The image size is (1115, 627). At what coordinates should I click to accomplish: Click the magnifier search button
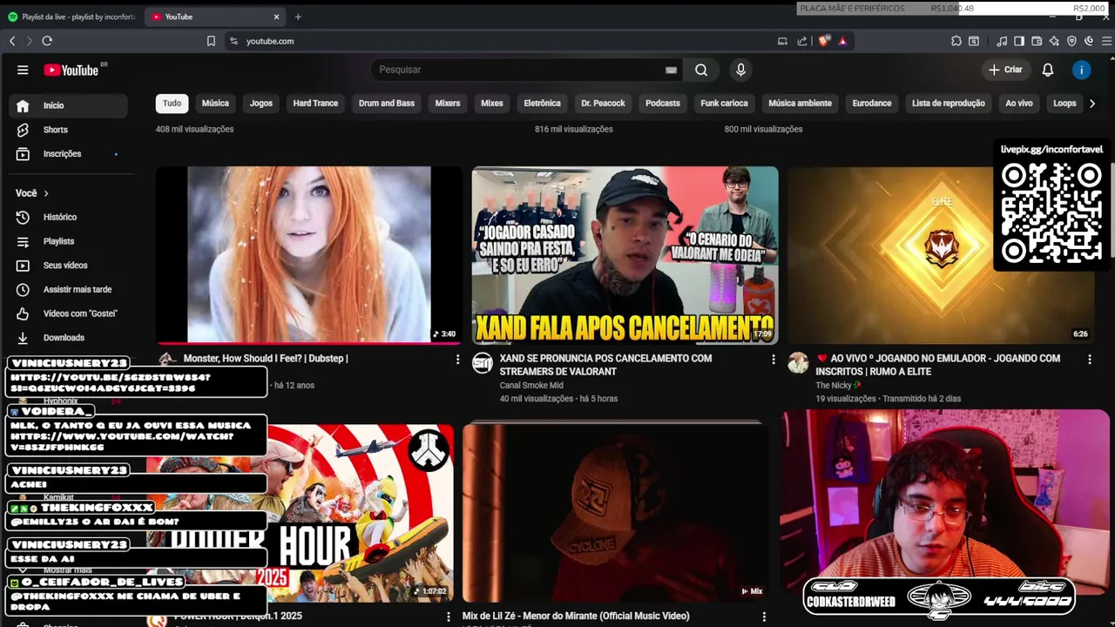point(701,70)
